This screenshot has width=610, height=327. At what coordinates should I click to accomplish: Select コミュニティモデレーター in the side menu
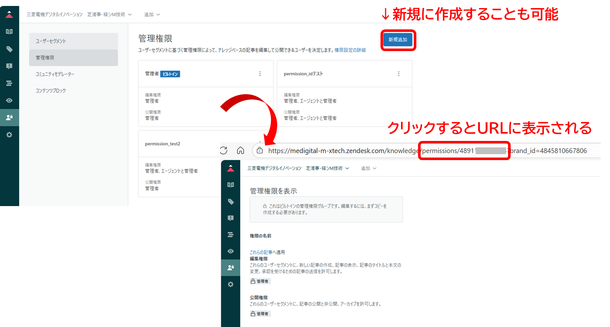(x=73, y=75)
